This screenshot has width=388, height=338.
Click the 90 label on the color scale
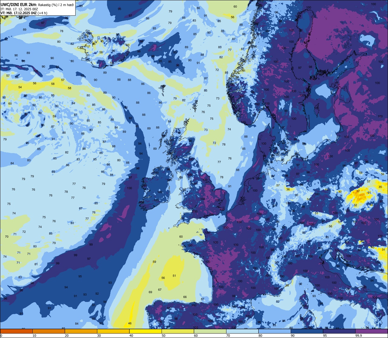coord(293,336)
